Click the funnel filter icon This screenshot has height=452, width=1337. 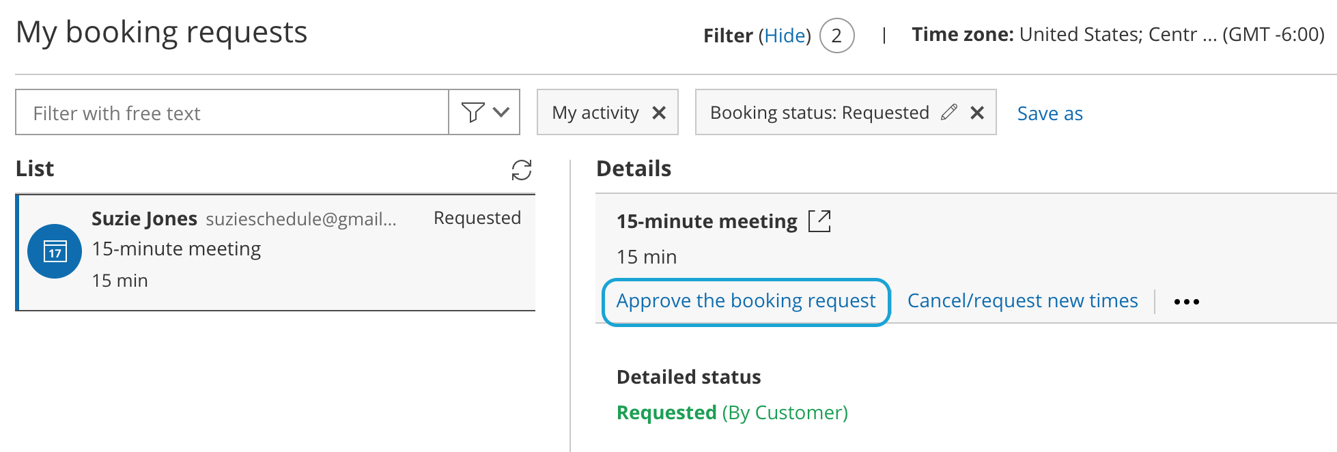coord(472,112)
